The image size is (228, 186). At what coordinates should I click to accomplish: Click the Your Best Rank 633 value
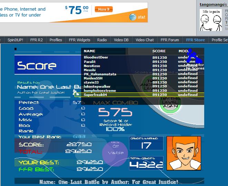(79, 137)
